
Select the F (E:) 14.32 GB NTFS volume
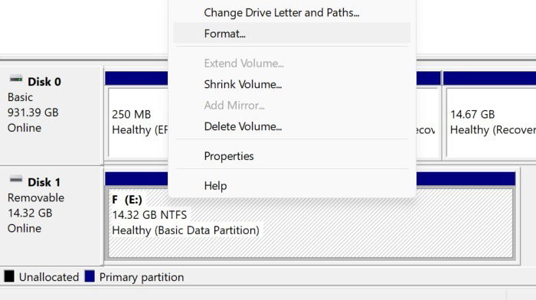pyautogui.click(x=311, y=223)
